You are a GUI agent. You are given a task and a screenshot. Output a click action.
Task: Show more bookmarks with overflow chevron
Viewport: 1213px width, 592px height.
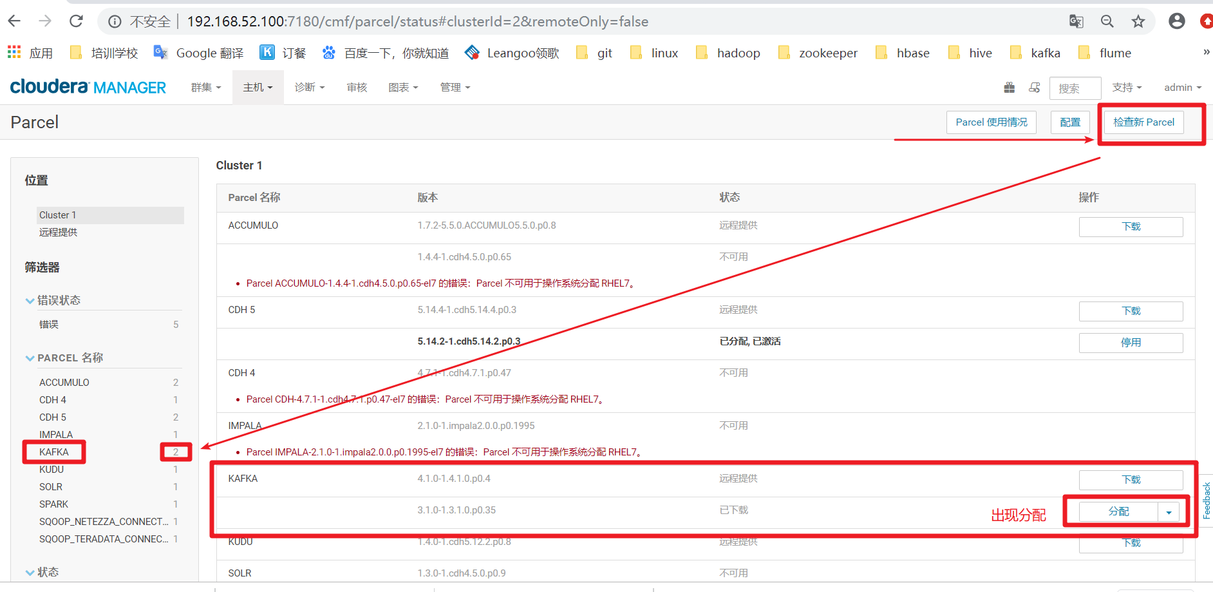click(1206, 52)
